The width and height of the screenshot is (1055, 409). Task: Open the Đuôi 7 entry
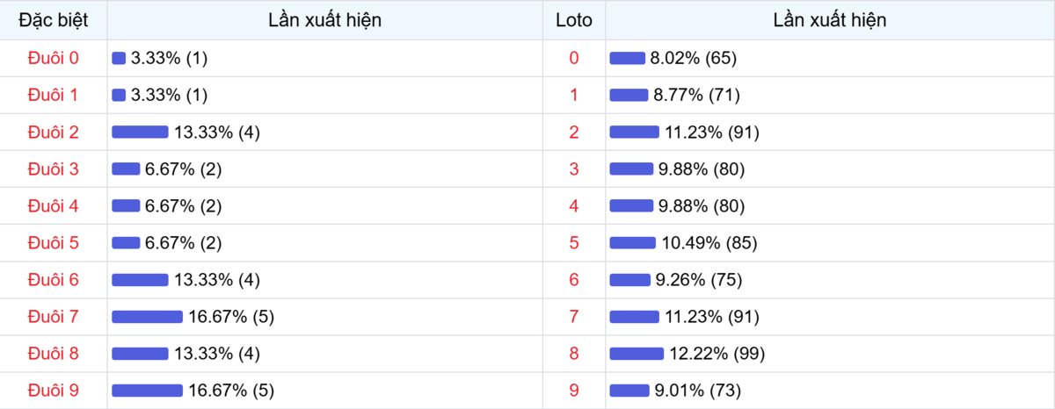click(54, 317)
